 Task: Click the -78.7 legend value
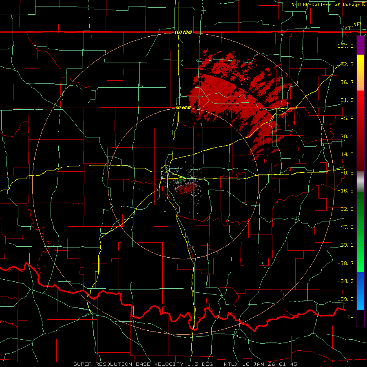[345, 263]
